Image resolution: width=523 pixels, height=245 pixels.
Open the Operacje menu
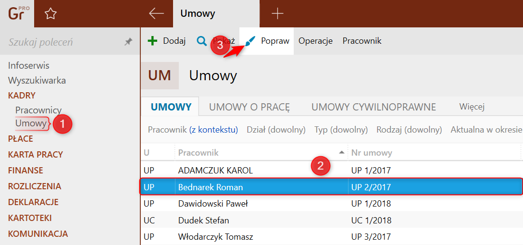(315, 41)
